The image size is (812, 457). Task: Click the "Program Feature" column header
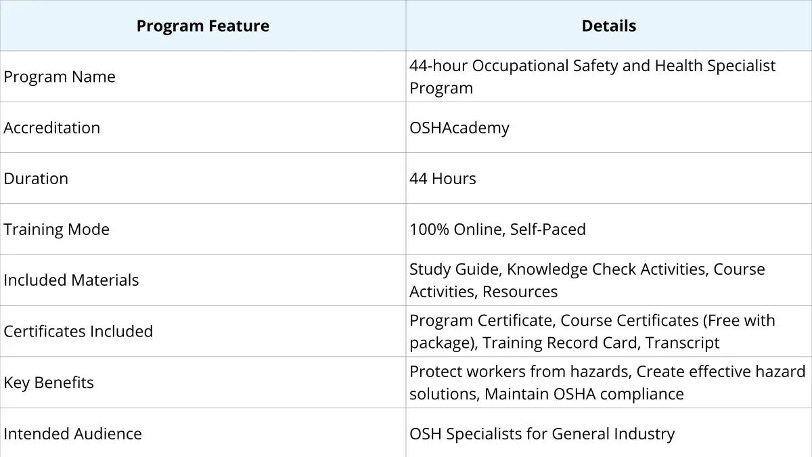[203, 26]
